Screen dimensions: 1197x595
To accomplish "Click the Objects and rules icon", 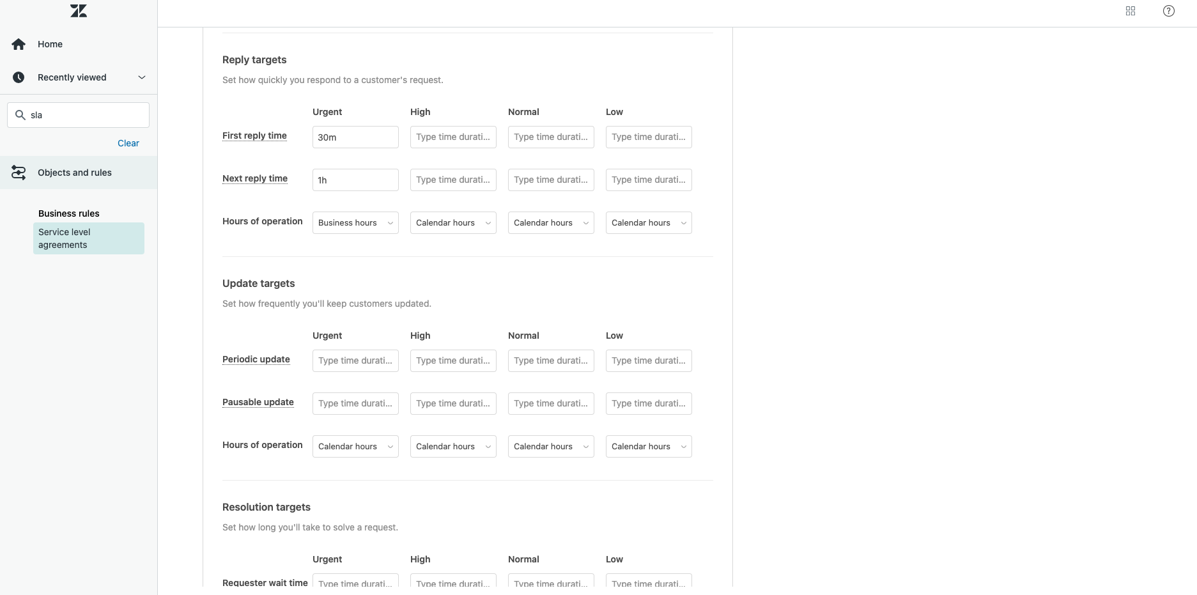I will coord(19,173).
